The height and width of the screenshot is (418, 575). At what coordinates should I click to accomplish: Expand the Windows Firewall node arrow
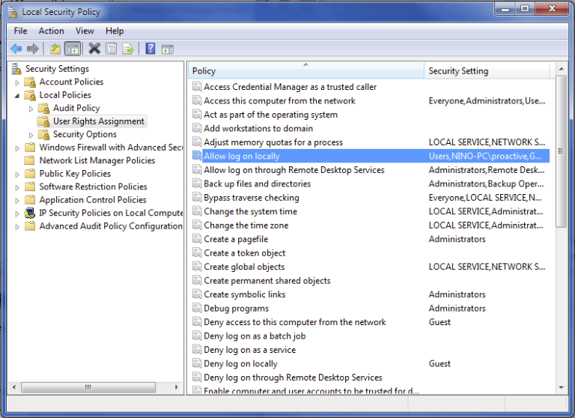tap(17, 148)
